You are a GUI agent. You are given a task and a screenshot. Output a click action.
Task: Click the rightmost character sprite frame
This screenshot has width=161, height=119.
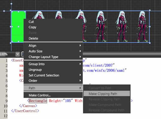(x=143, y=26)
